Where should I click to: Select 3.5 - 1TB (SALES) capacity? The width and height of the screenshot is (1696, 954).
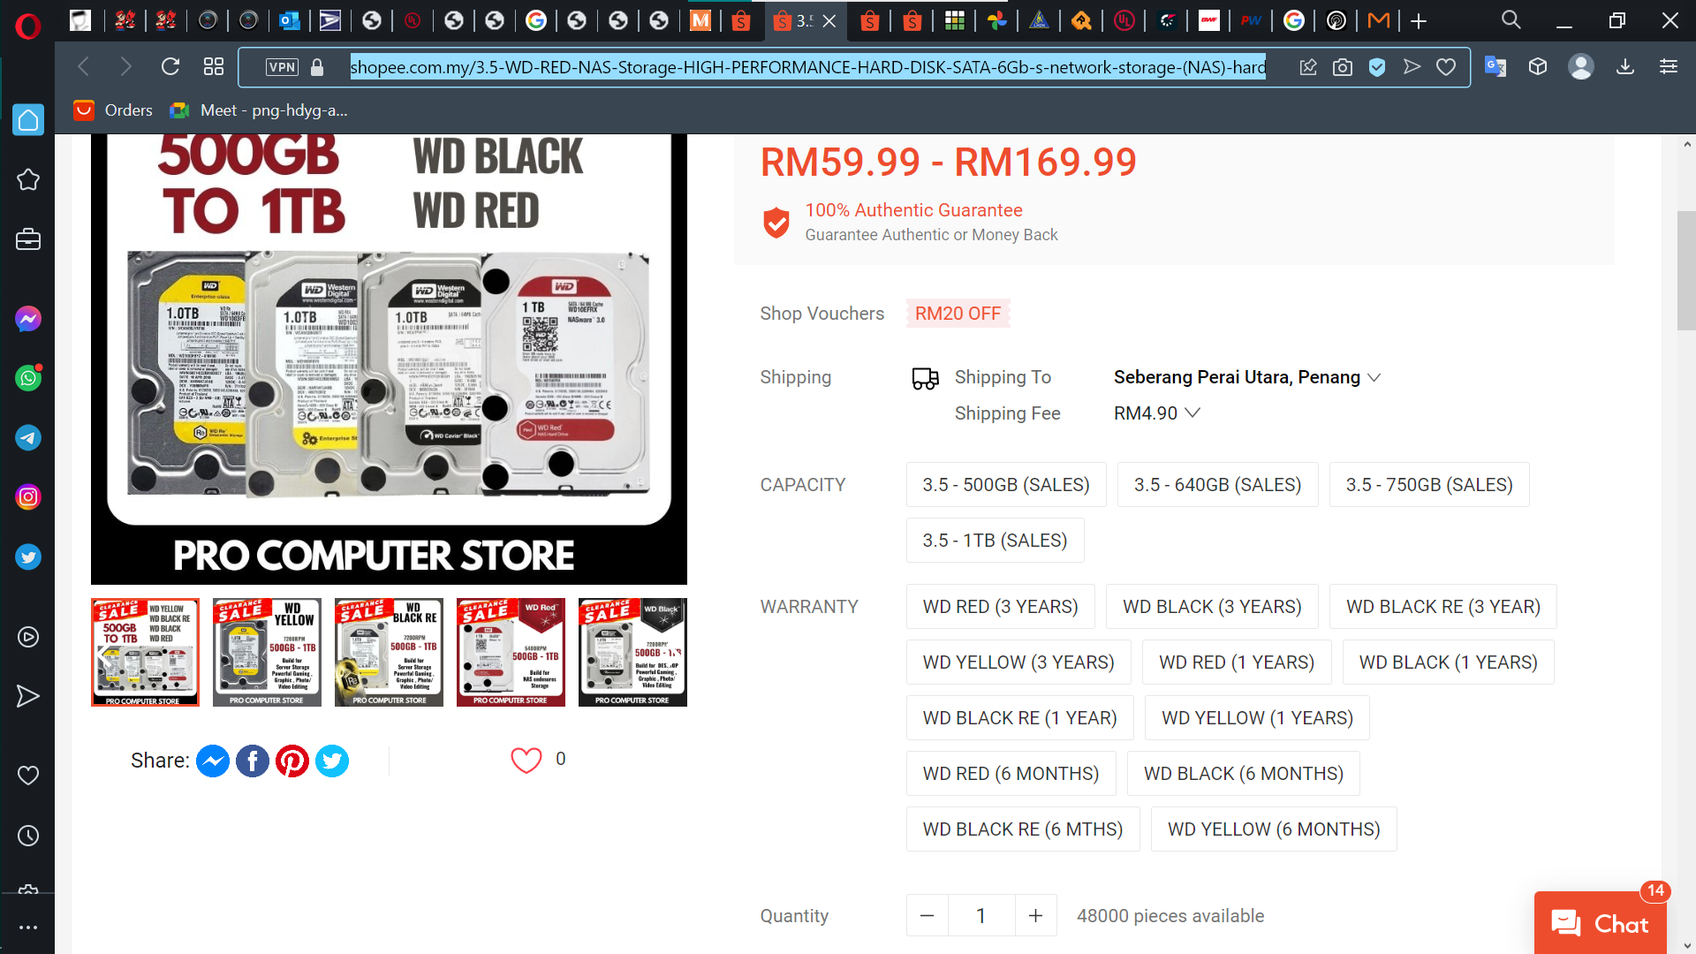tap(995, 541)
